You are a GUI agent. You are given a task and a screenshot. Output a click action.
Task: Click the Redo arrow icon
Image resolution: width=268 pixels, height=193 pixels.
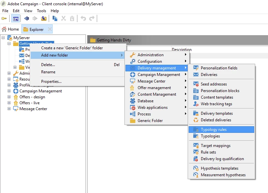click(x=92, y=18)
